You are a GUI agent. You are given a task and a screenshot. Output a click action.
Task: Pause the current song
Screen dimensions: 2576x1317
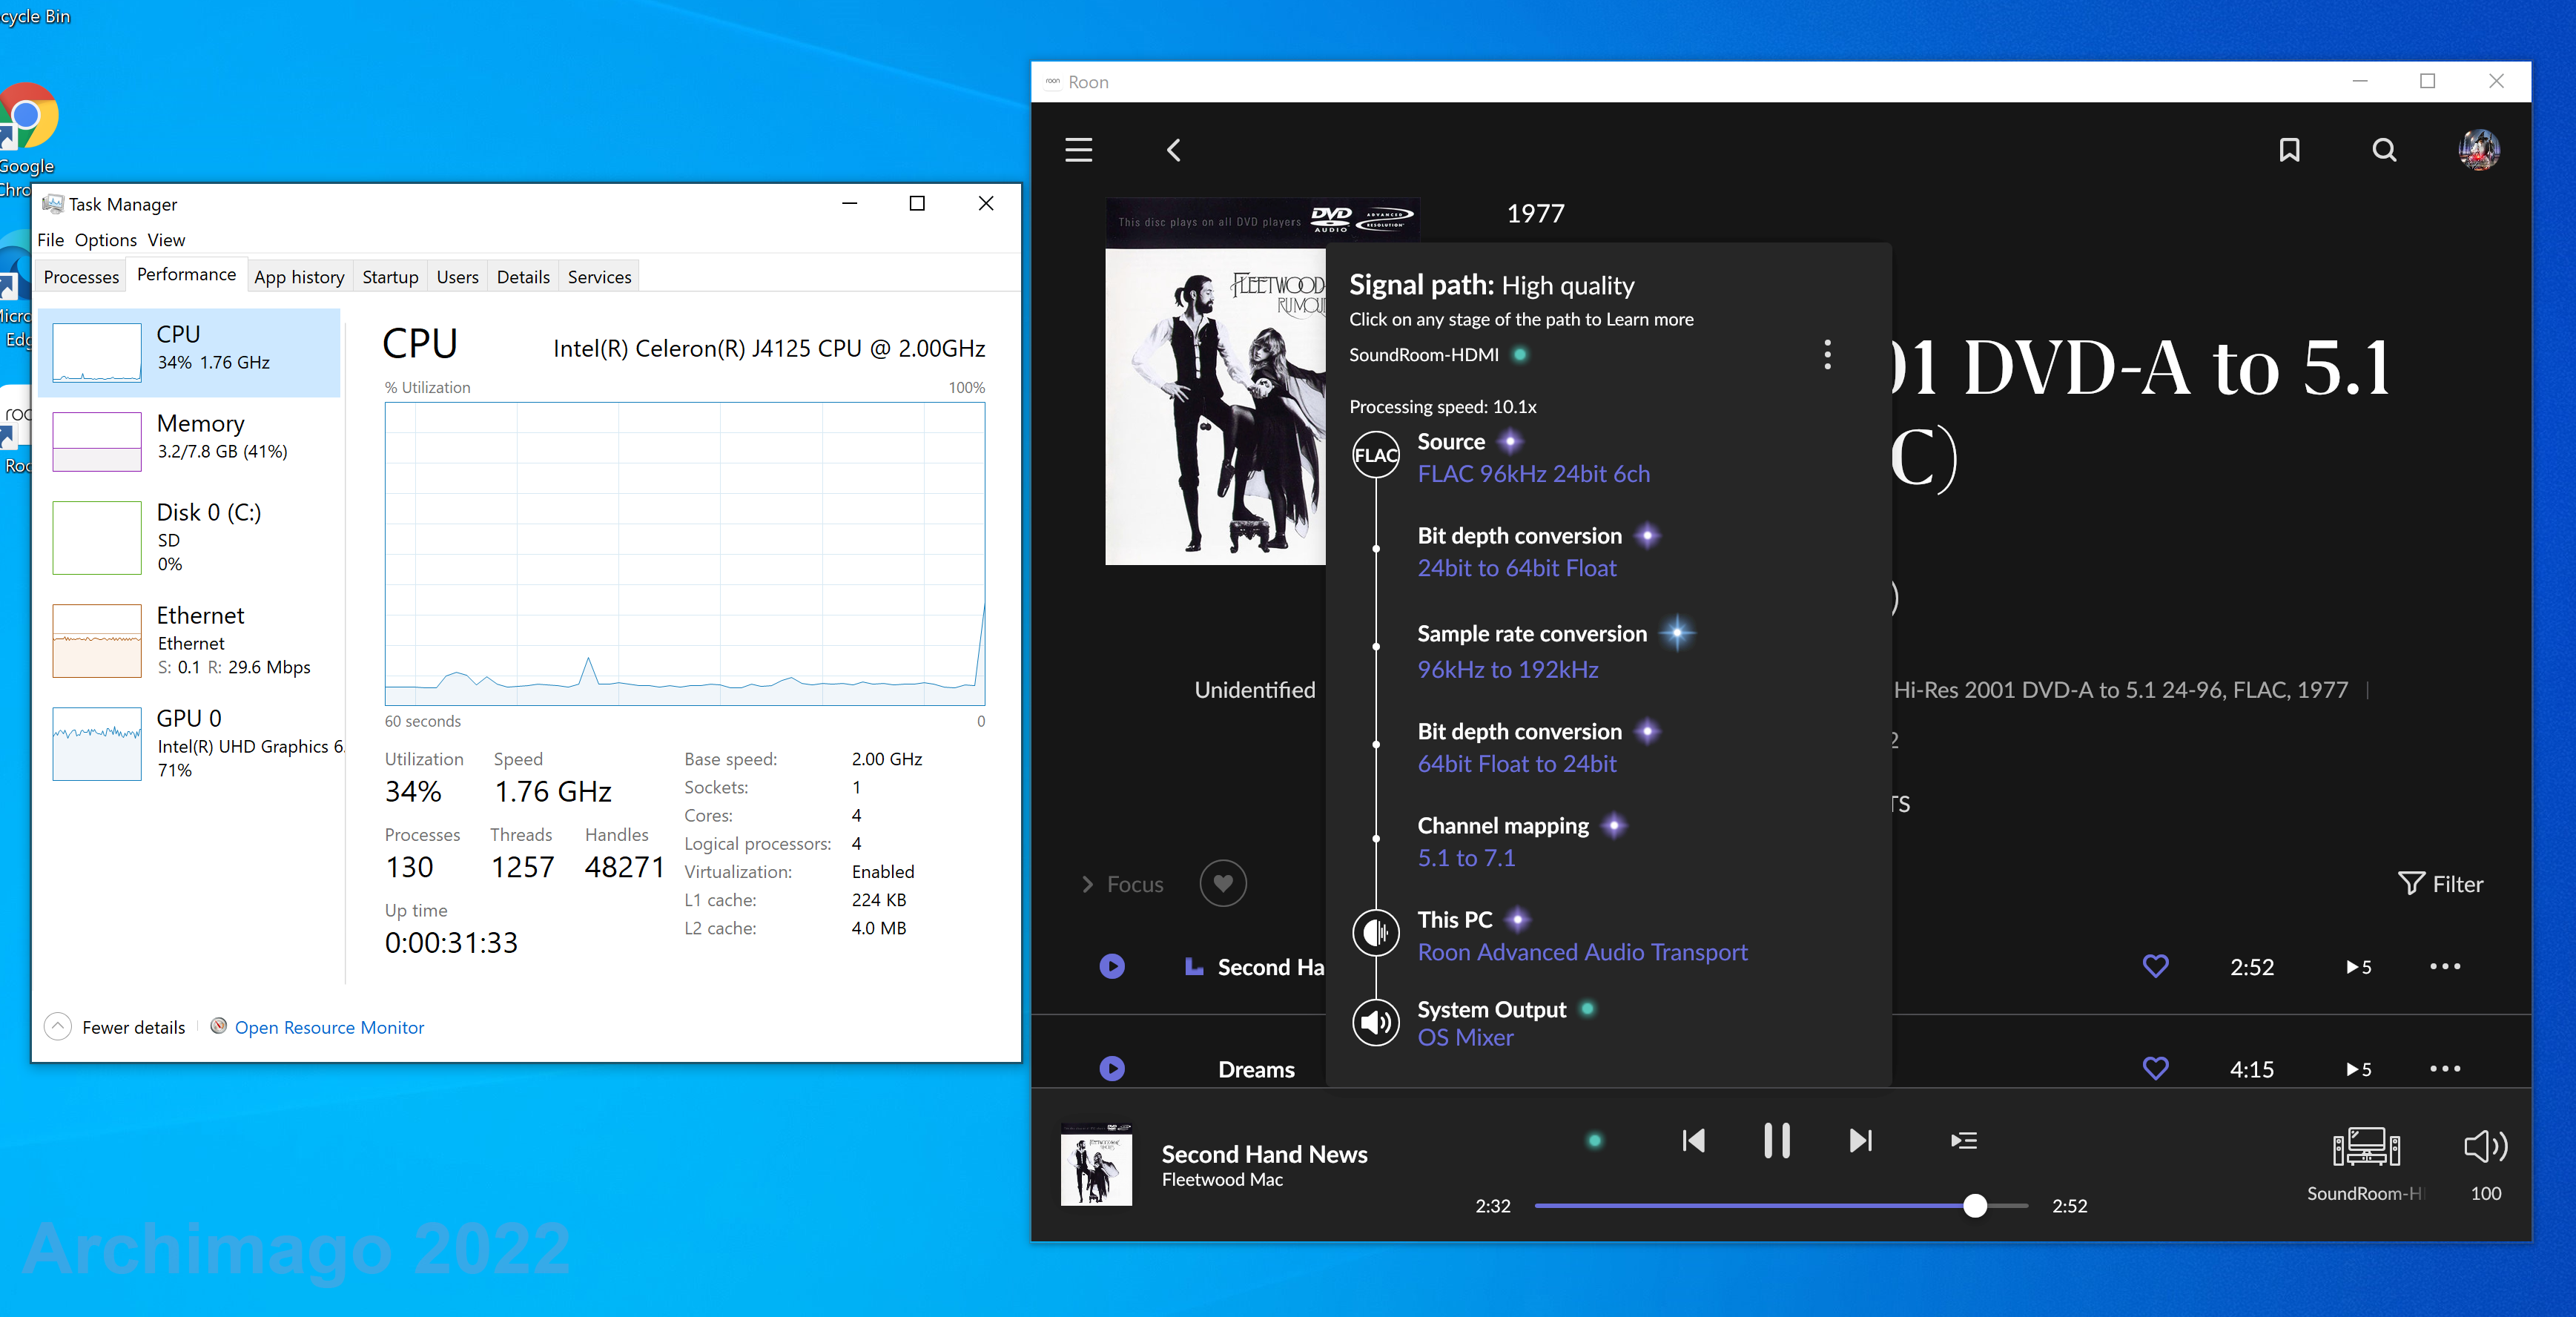coord(1777,1141)
